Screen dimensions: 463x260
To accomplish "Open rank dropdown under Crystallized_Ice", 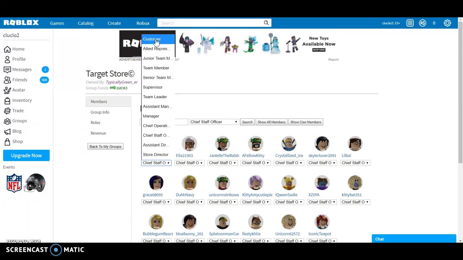I will (x=289, y=163).
